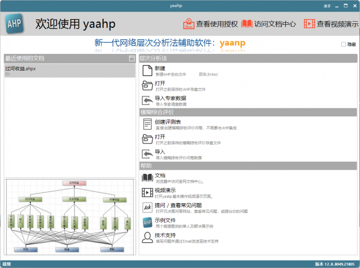Click the import expert data arrow icon

(147, 101)
